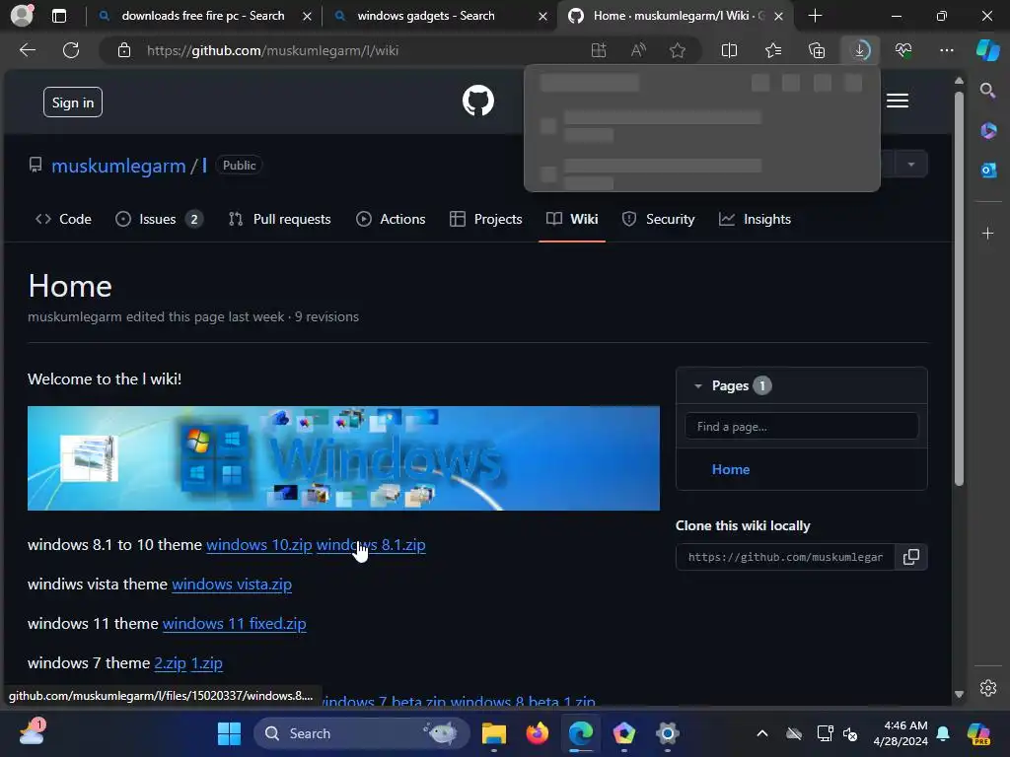Open tab actions menu icon
Viewport: 1010px width, 757px height.
59,16
